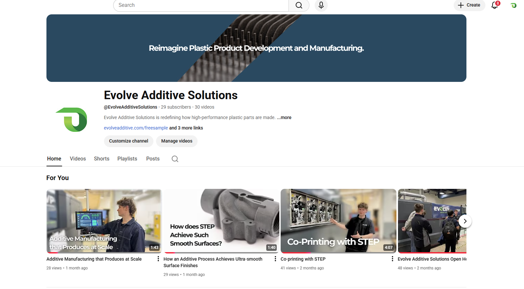Click the '30 videos' count text
The width and height of the screenshot is (524, 289).
[204, 107]
